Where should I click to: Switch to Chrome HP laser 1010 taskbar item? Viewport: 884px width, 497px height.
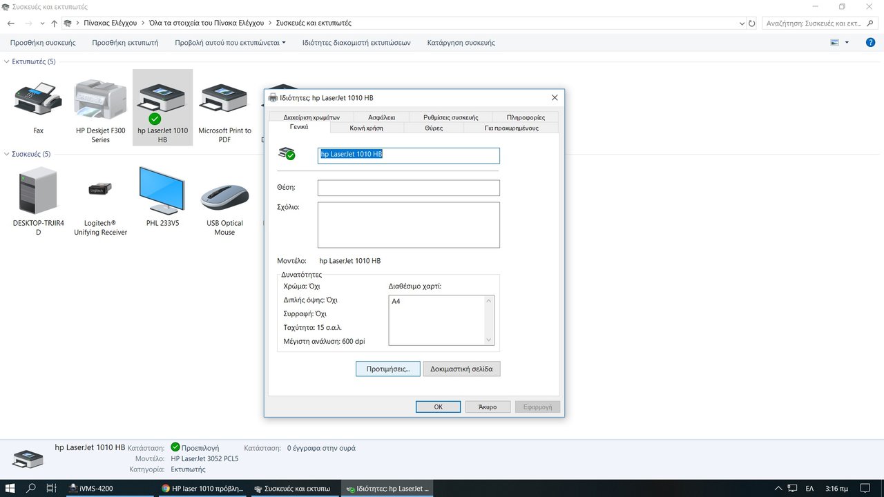pos(202,488)
